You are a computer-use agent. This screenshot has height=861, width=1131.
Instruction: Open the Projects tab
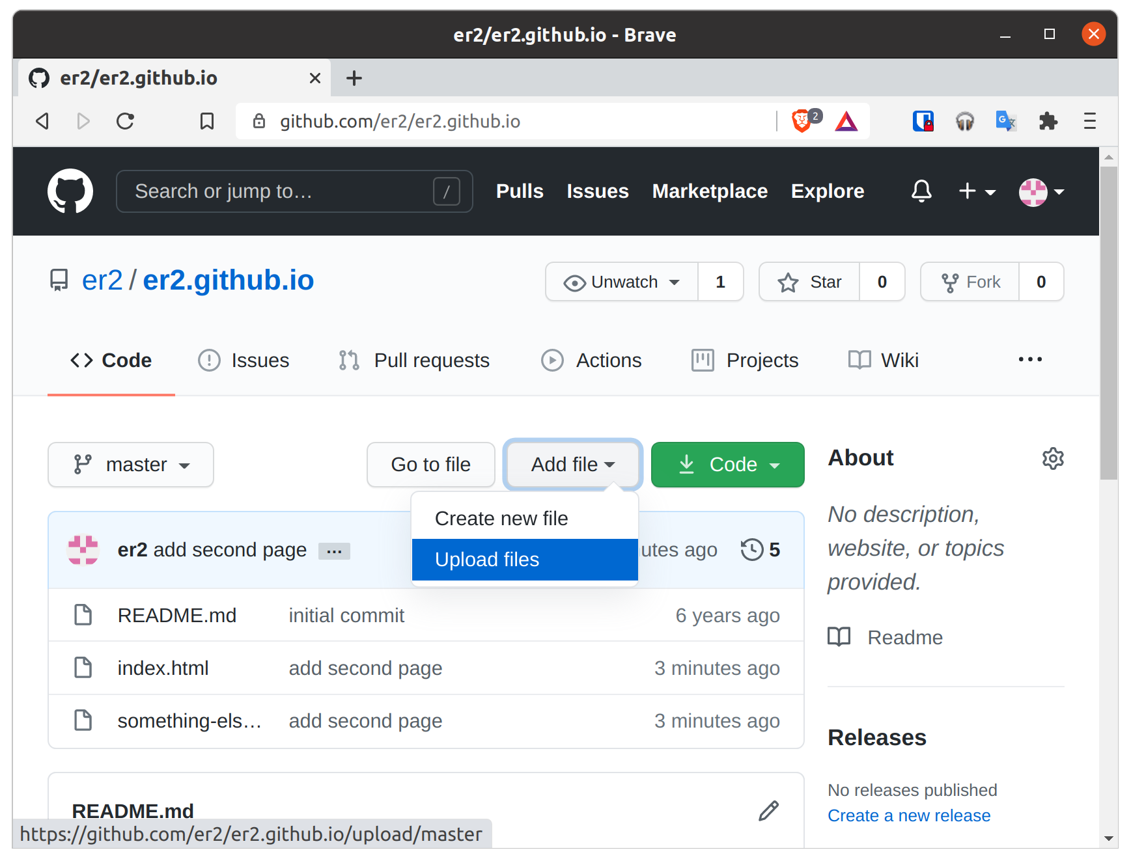(x=745, y=360)
